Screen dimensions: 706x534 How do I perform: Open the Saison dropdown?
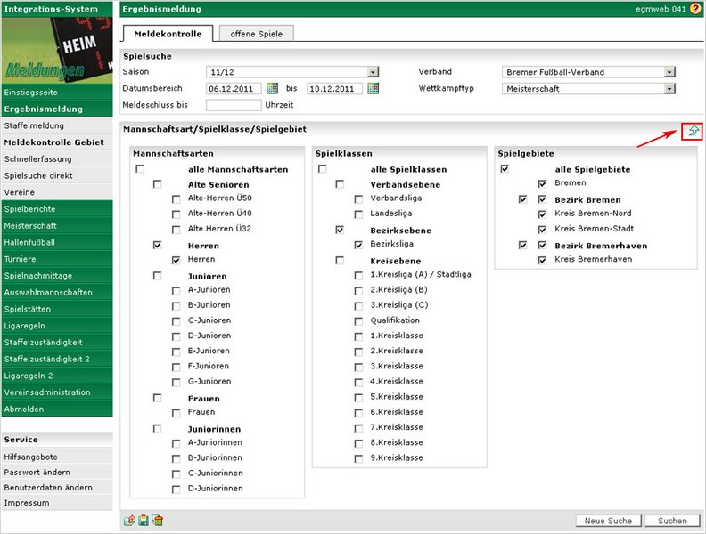coord(374,72)
